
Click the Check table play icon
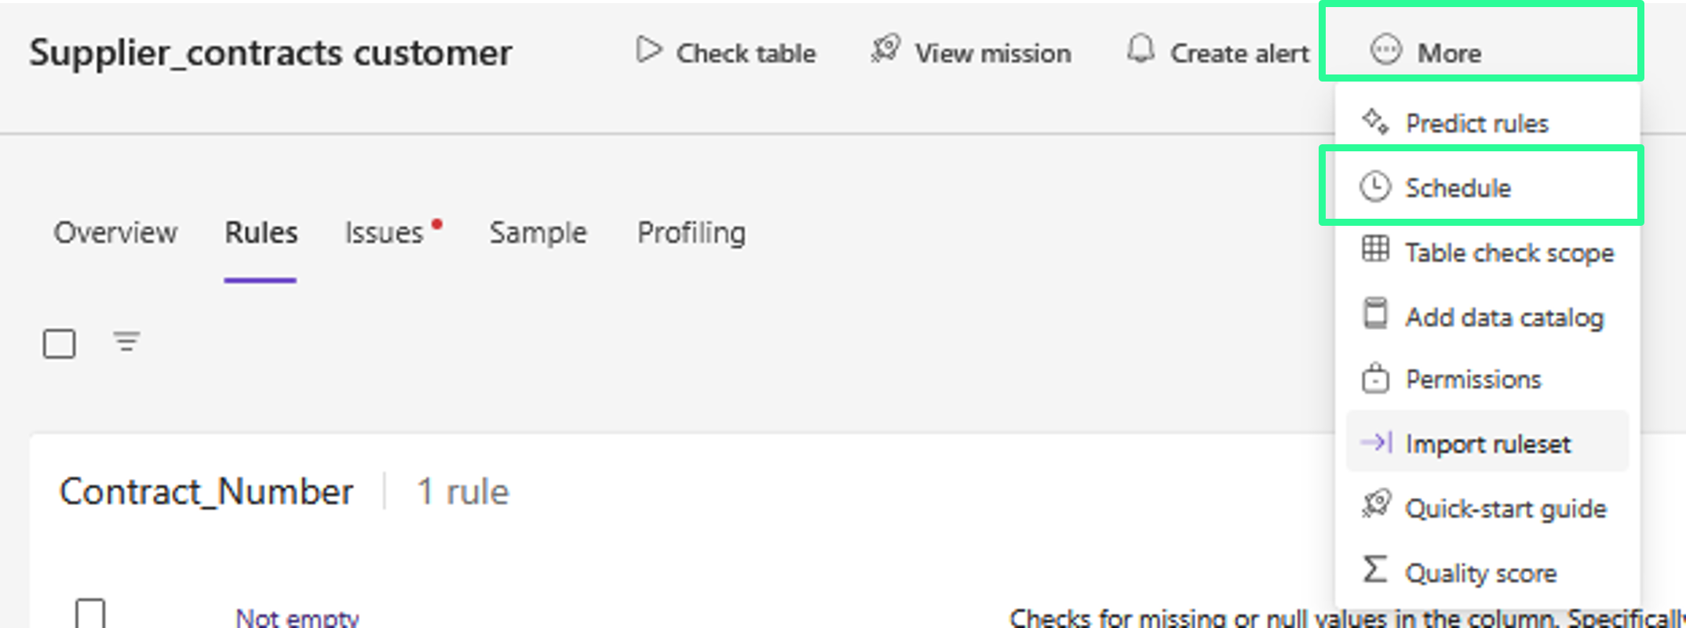coord(648,50)
